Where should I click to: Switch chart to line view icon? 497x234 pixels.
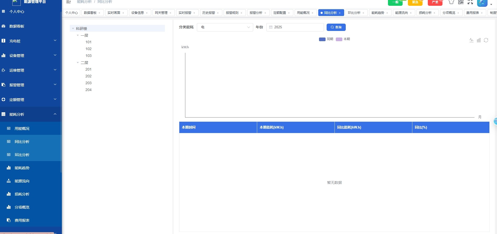click(471, 40)
